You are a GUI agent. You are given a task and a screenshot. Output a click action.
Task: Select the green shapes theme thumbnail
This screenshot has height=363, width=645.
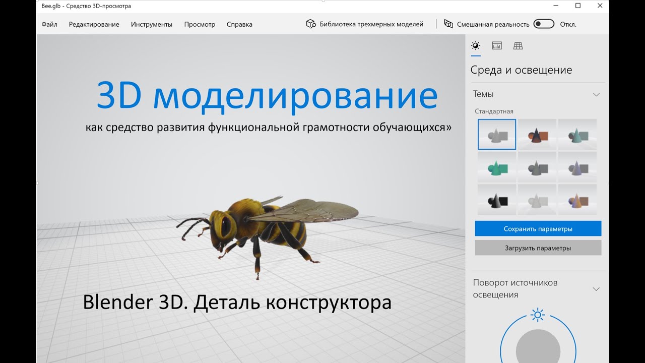pos(497,167)
